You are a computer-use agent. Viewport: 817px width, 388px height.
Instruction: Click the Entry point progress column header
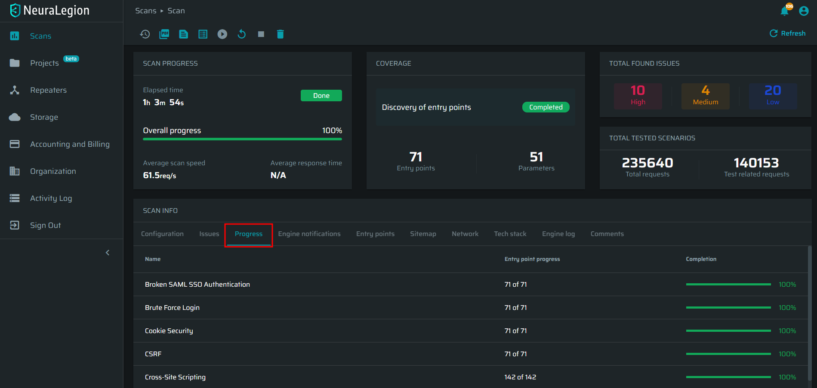[x=532, y=259]
